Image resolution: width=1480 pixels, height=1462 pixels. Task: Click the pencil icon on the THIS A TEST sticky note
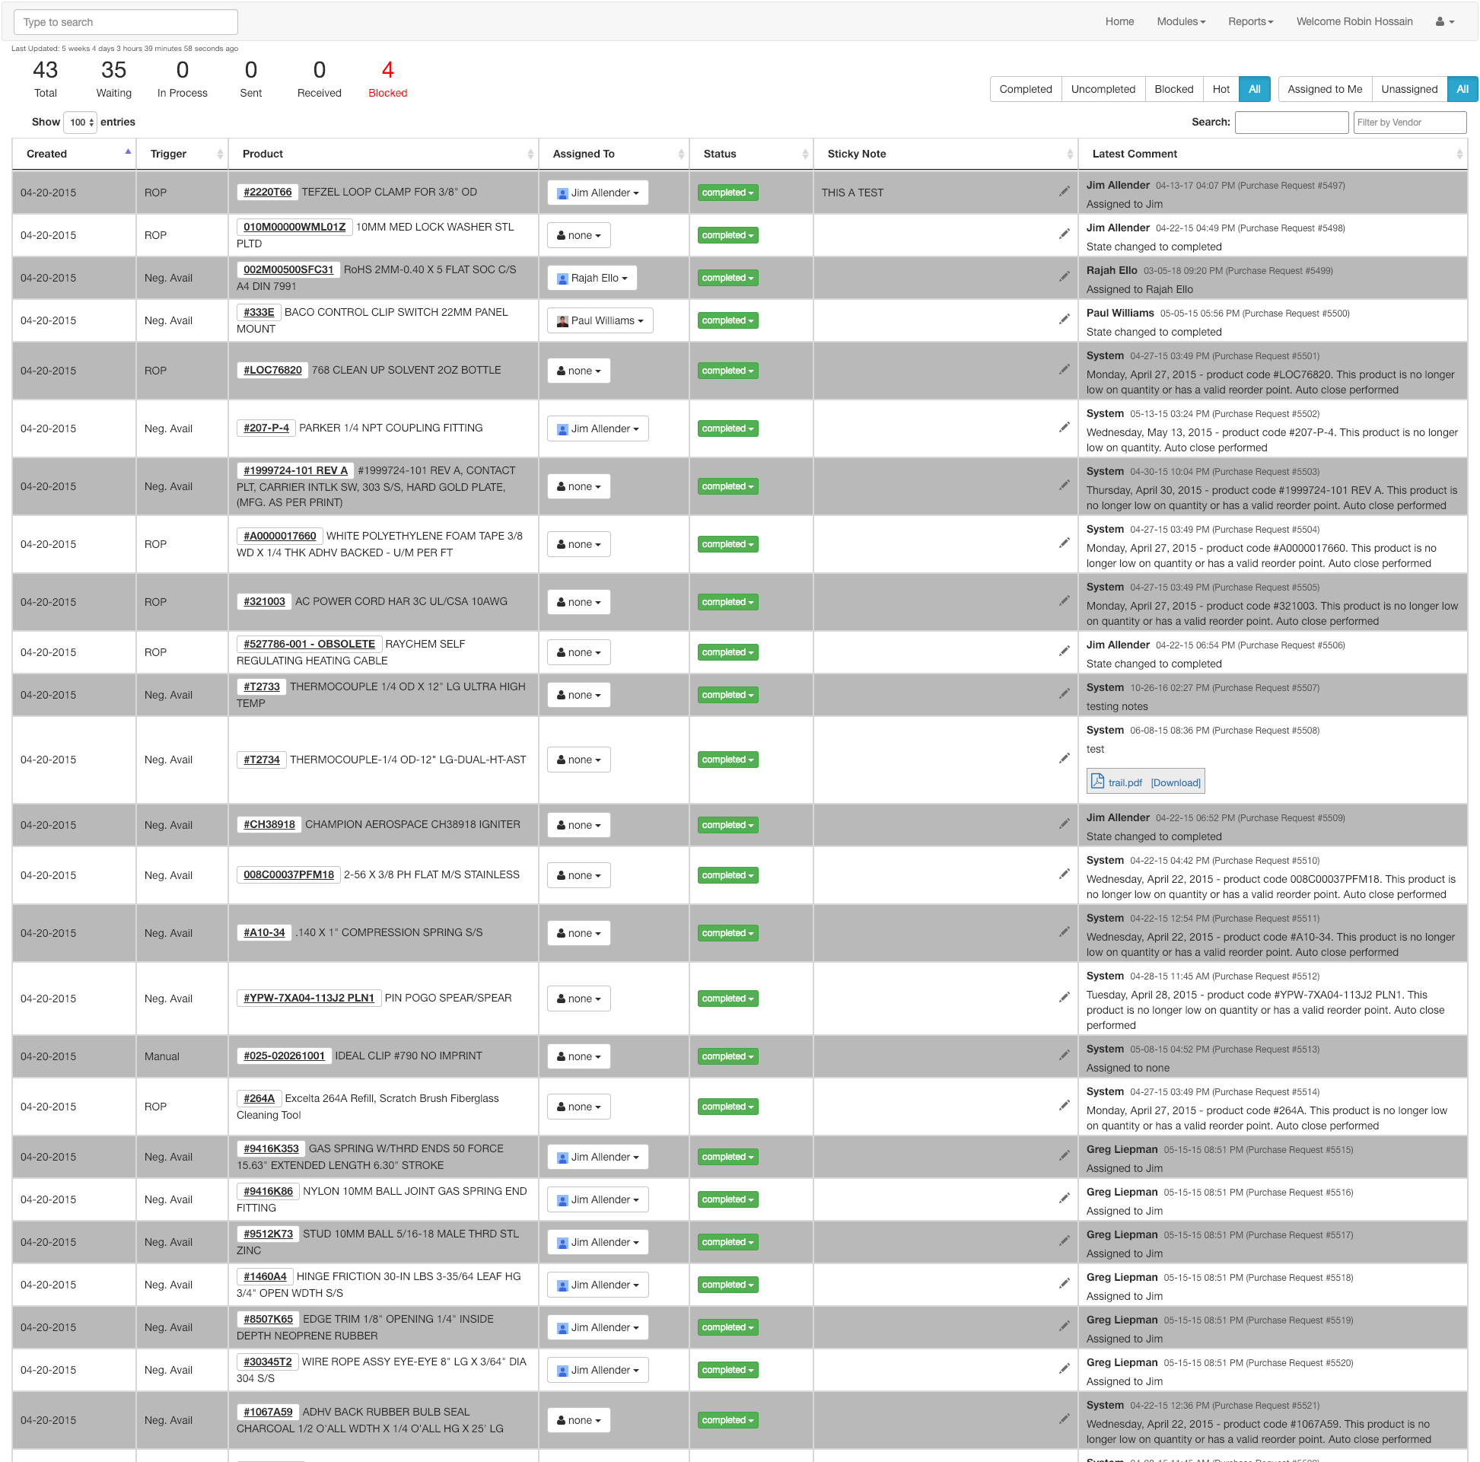[x=1063, y=192]
